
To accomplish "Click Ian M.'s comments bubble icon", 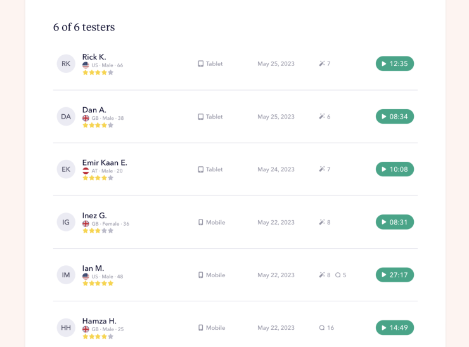I will coord(338,275).
